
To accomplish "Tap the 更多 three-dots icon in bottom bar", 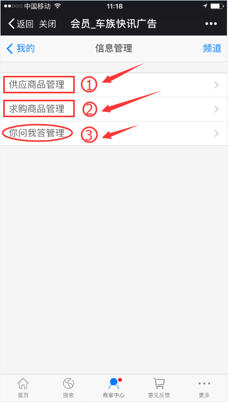I will click(x=205, y=383).
